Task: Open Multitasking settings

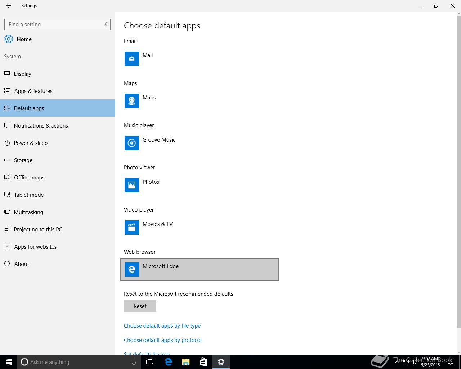Action: [x=58, y=212]
